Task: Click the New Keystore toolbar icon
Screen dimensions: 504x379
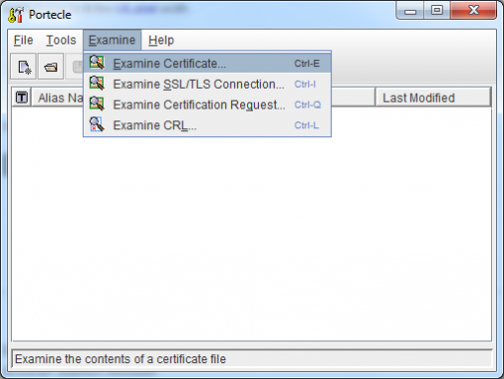Action: coord(24,67)
